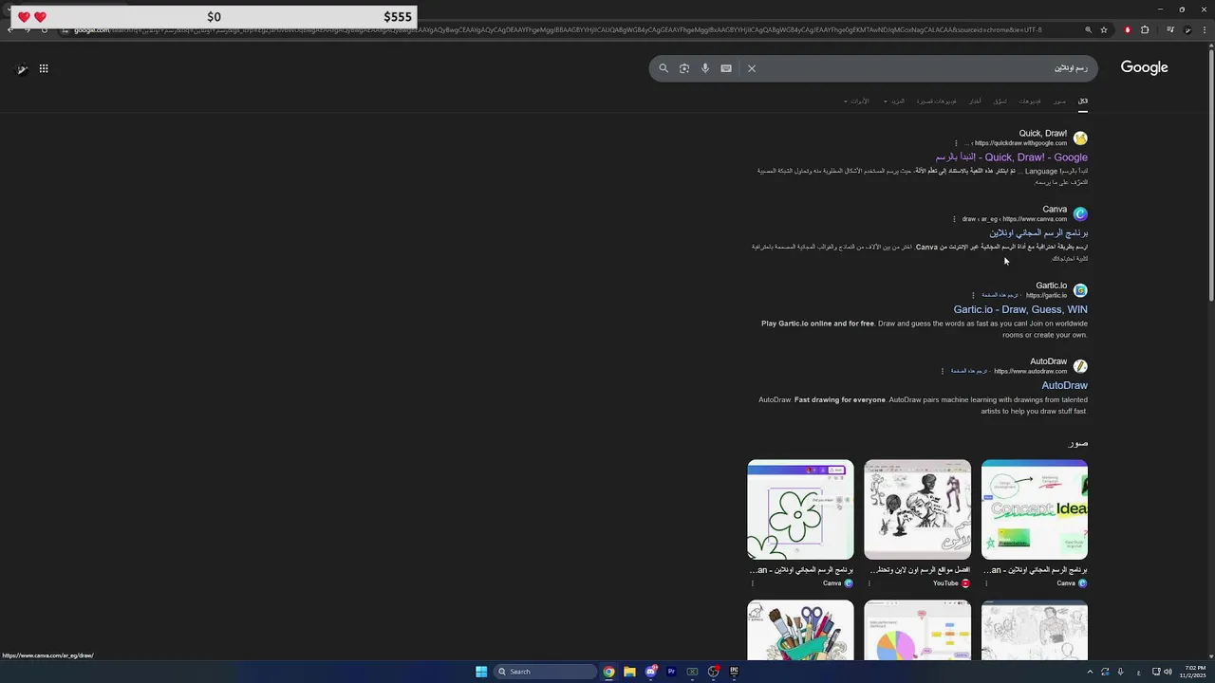Click the taskbar Search box
This screenshot has width=1215, height=683.
click(546, 672)
